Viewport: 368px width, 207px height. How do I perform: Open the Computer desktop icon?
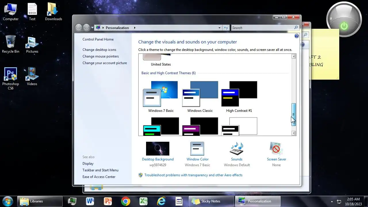(x=11, y=11)
